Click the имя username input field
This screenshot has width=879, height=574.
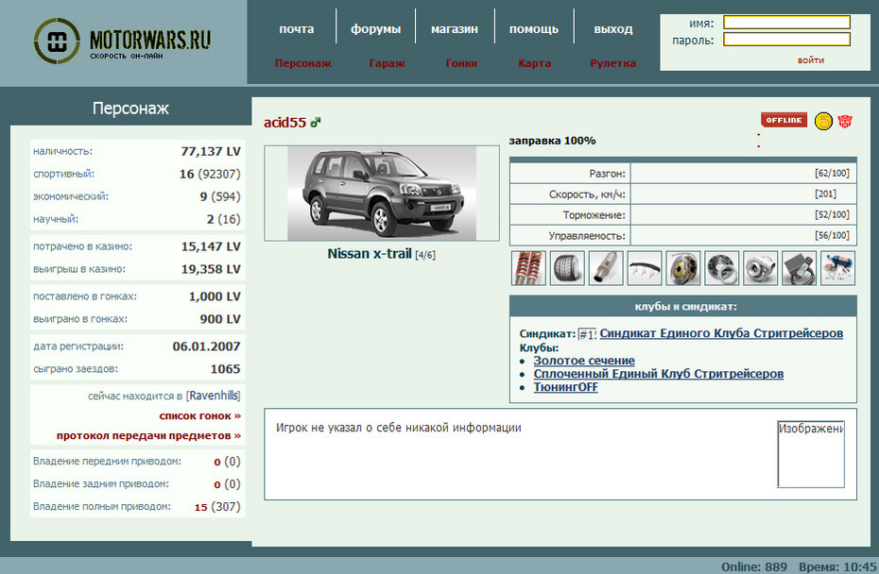pyautogui.click(x=786, y=23)
